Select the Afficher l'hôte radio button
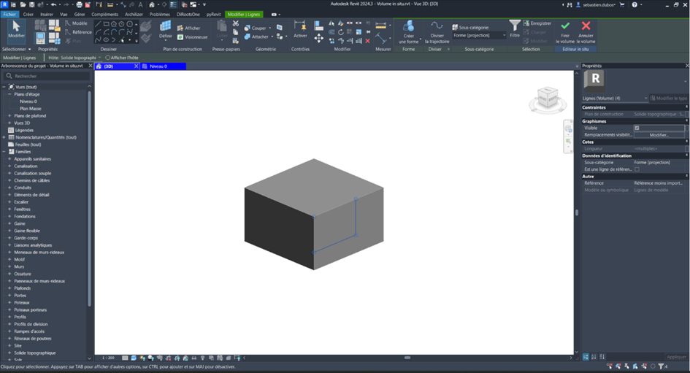Screen dimensions: 690x373 (x=109, y=58)
